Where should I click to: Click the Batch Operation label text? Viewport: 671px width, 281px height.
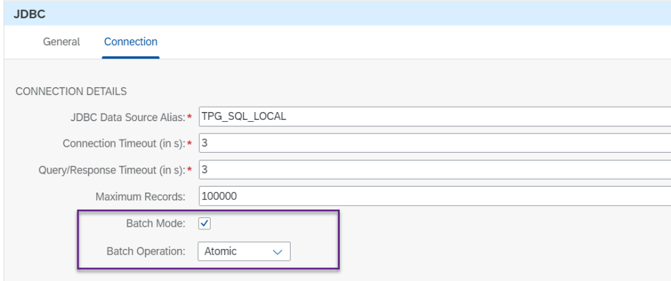point(146,251)
